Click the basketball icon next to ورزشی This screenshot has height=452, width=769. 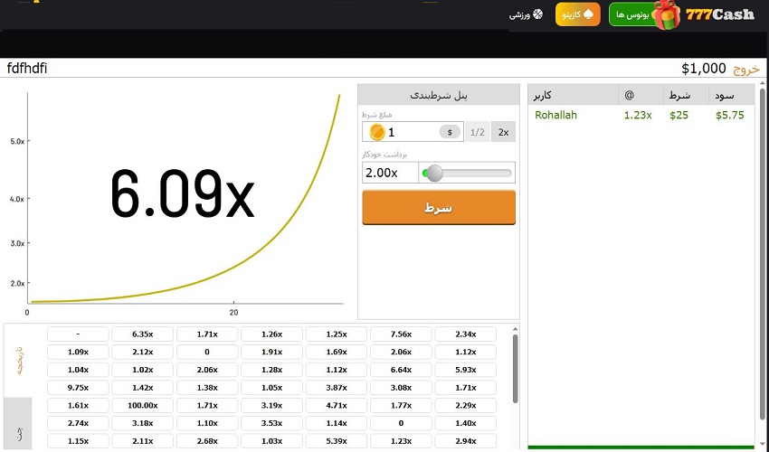[538, 14]
